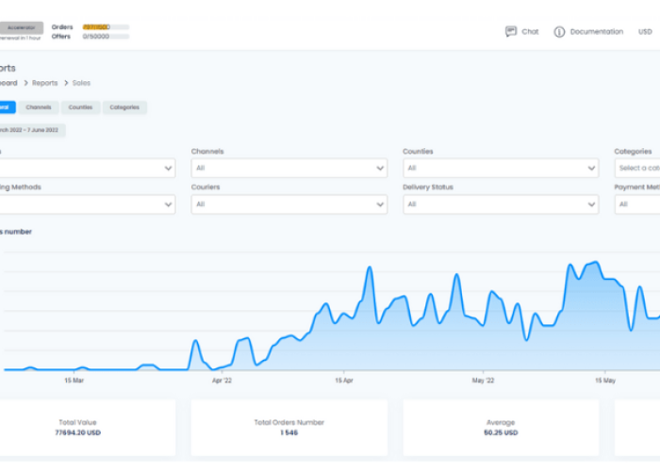
Task: Click the Counties dropdown chevron arrow
Action: pos(591,169)
